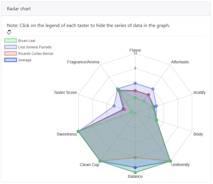Image resolution: width=213 pixels, height=184 pixels.
Task: Click the green Clean Cup data point
Action: [100, 161]
